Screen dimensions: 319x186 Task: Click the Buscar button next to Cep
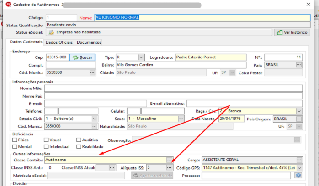82,57
